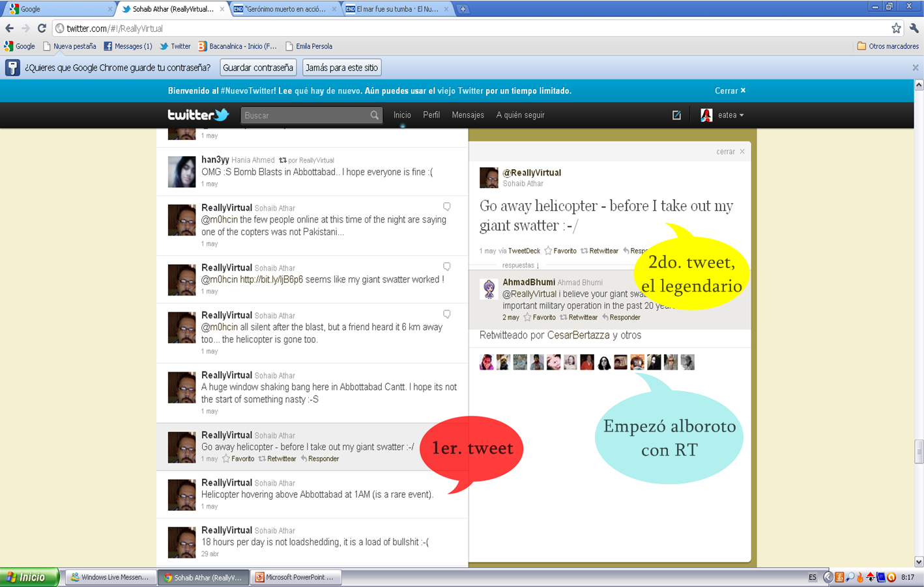The height and width of the screenshot is (587, 924).
Task: Bookmark this page with the star icon
Action: click(896, 28)
